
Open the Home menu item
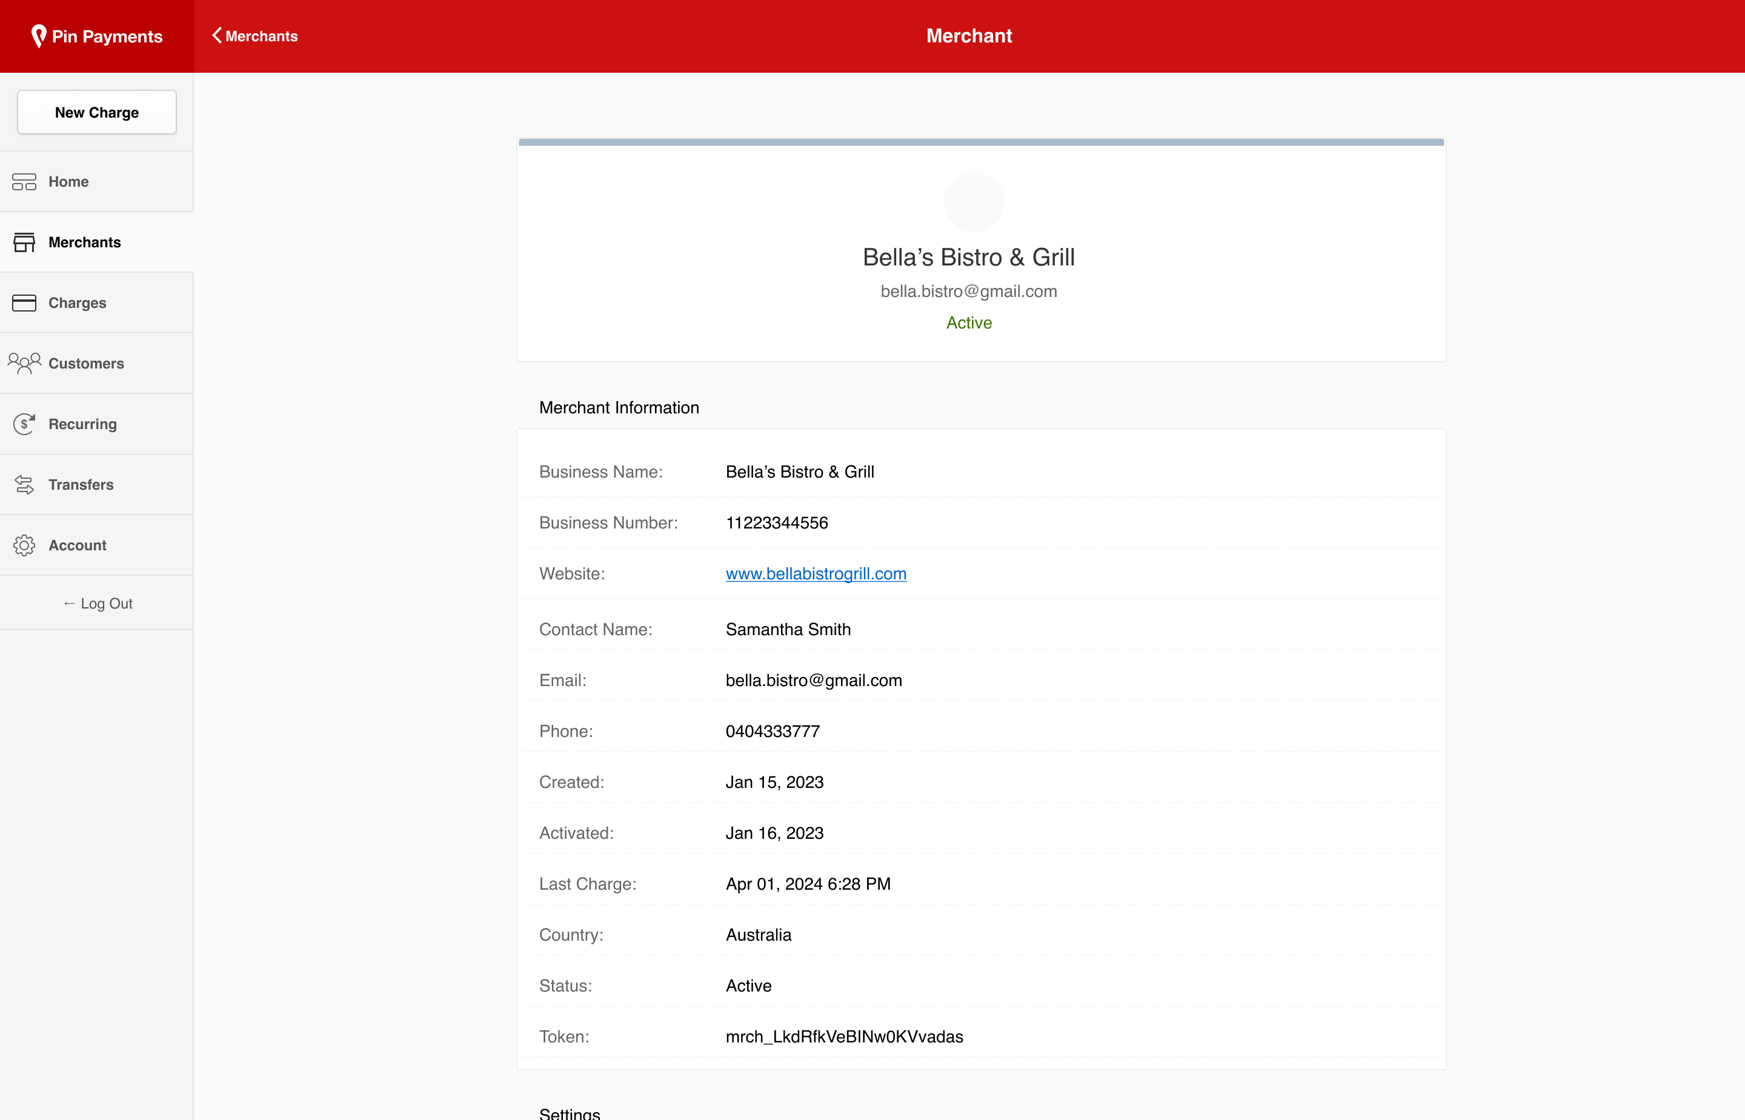point(97,182)
